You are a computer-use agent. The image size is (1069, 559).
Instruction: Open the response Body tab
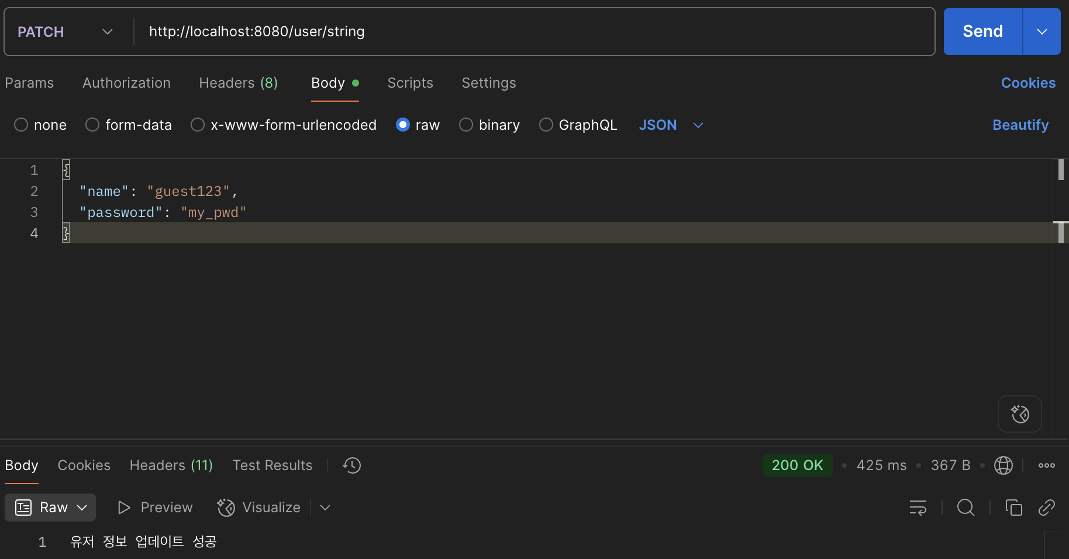click(22, 465)
